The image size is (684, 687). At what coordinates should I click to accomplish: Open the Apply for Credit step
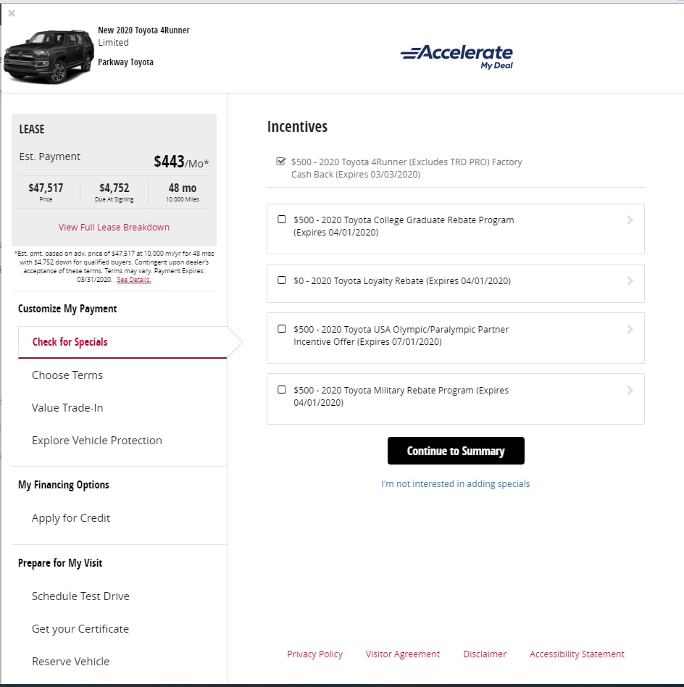pos(70,518)
